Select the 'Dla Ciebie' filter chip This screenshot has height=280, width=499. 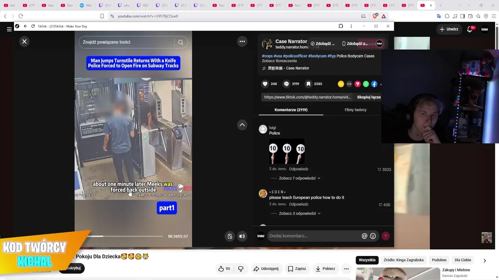pyautogui.click(x=463, y=260)
